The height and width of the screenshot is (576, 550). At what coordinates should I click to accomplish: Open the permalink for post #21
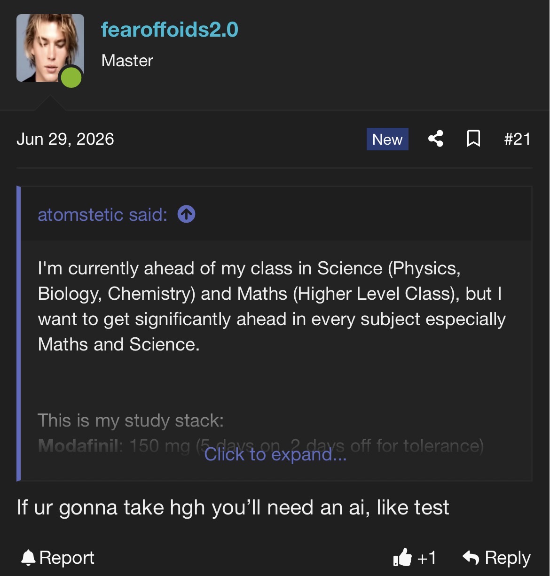[x=517, y=139]
